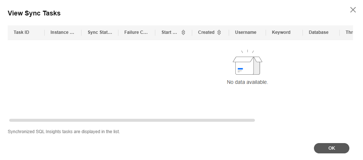The height and width of the screenshot is (160, 363).
Task: Close the View Sync Tasks dialog
Action: pyautogui.click(x=353, y=10)
